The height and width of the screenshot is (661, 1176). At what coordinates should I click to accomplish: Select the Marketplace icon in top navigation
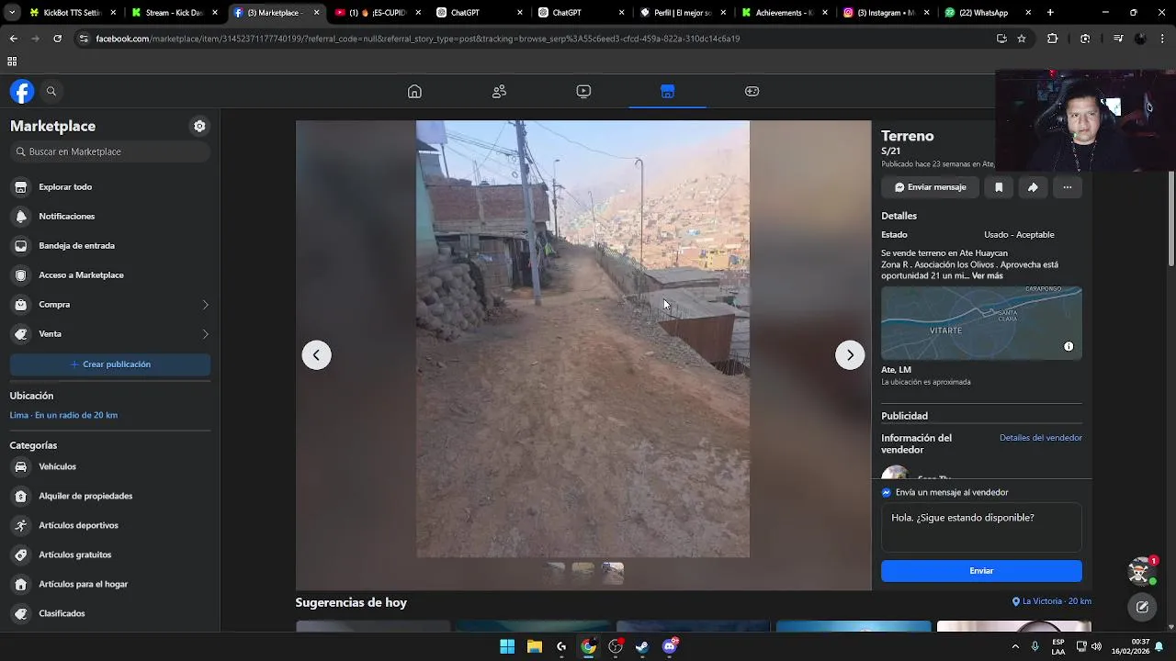667,91
